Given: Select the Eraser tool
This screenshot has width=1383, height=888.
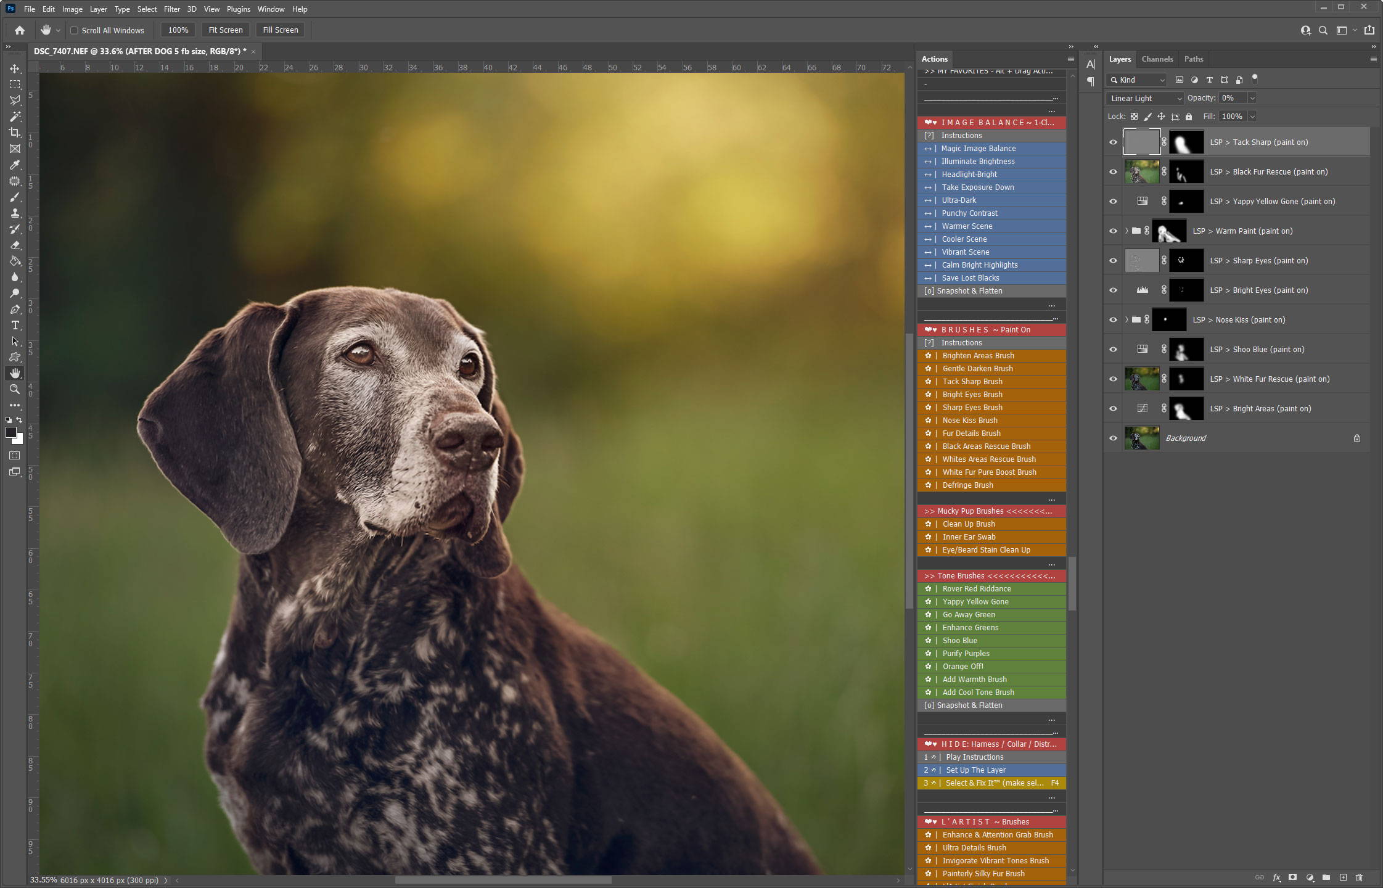Looking at the screenshot, I should pos(15,245).
